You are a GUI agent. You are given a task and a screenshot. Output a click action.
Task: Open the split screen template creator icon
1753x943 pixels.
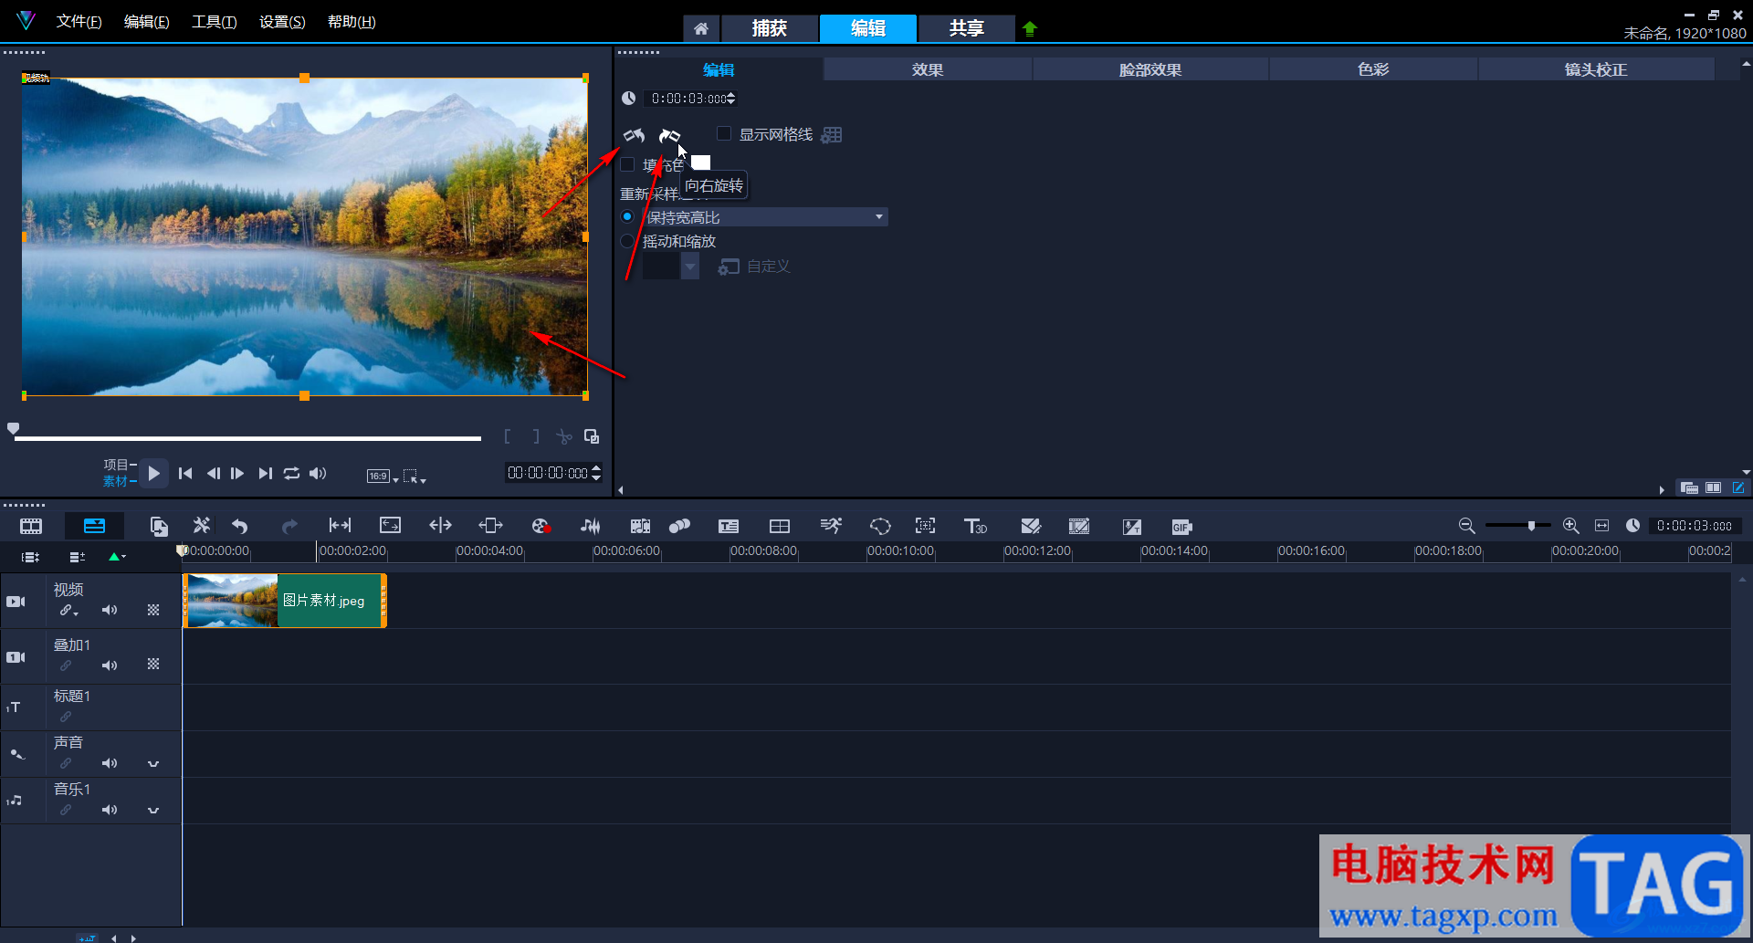pyautogui.click(x=1031, y=526)
